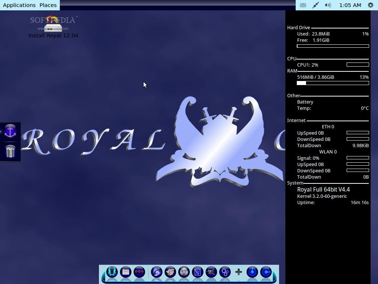Click the 'DownSpeed 0B' under WLAN 0
The image size is (378, 284).
tap(313, 170)
